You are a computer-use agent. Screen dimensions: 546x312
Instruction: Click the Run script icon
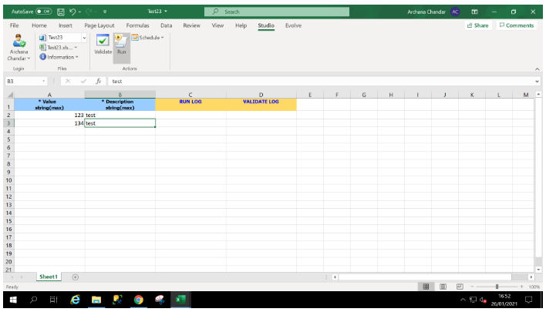click(121, 42)
